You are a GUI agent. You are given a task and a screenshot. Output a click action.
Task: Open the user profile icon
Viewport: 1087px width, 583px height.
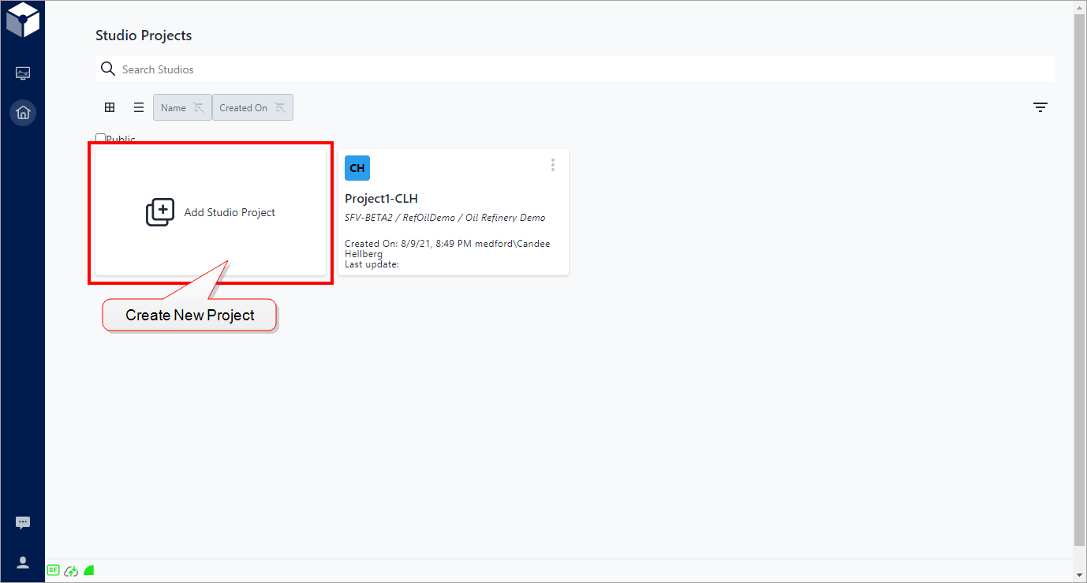[23, 562]
